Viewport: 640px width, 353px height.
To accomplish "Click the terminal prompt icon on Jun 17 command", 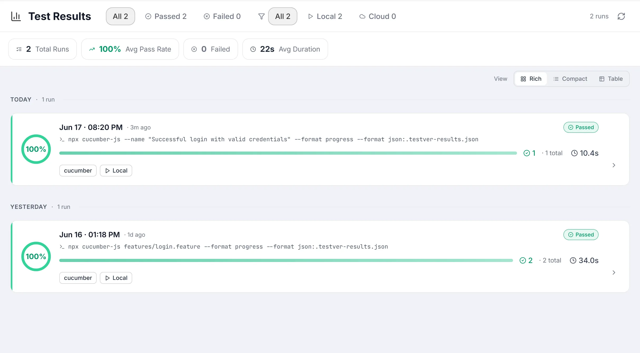I will pyautogui.click(x=62, y=139).
